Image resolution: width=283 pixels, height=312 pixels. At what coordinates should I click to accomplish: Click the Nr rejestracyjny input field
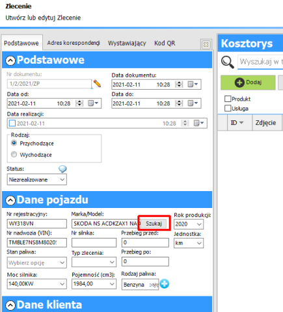[37, 224]
